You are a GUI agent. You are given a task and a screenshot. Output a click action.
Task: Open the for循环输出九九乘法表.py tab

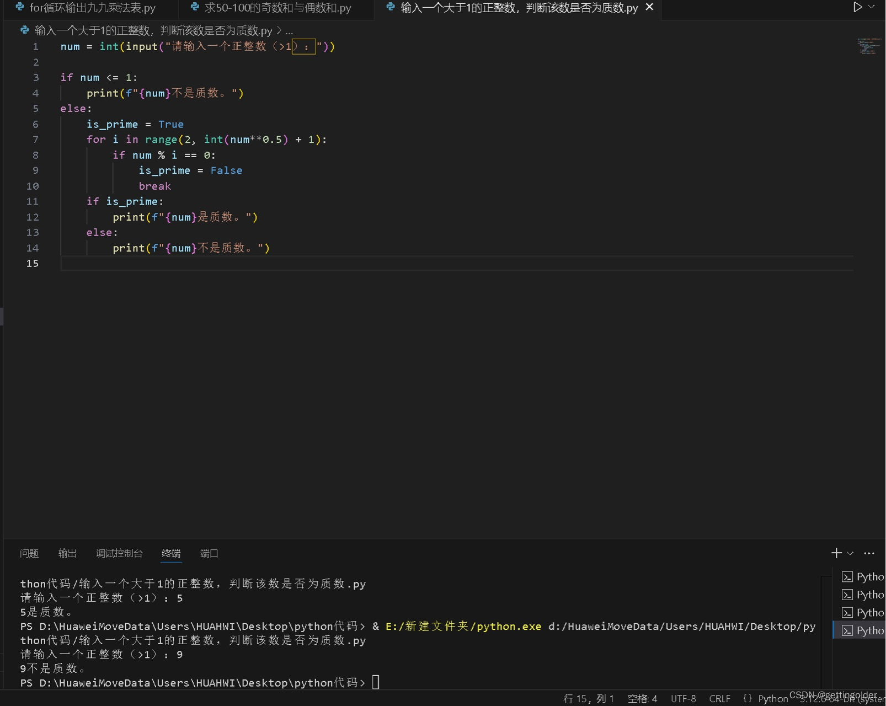(93, 8)
